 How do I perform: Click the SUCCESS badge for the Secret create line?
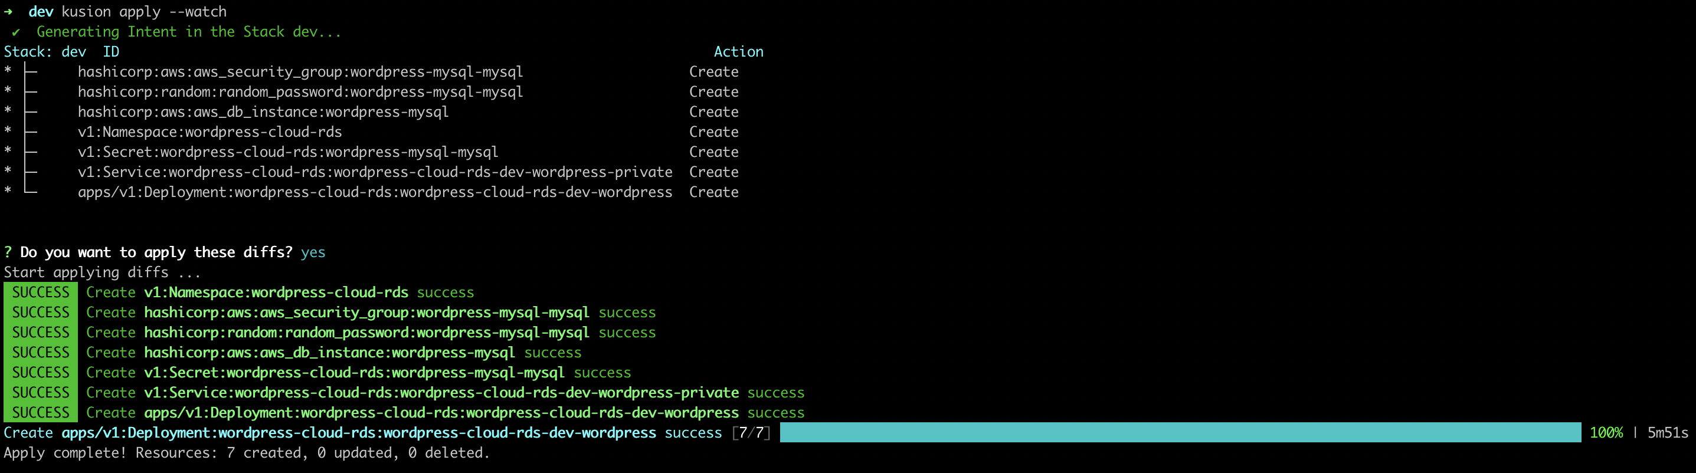coord(40,372)
